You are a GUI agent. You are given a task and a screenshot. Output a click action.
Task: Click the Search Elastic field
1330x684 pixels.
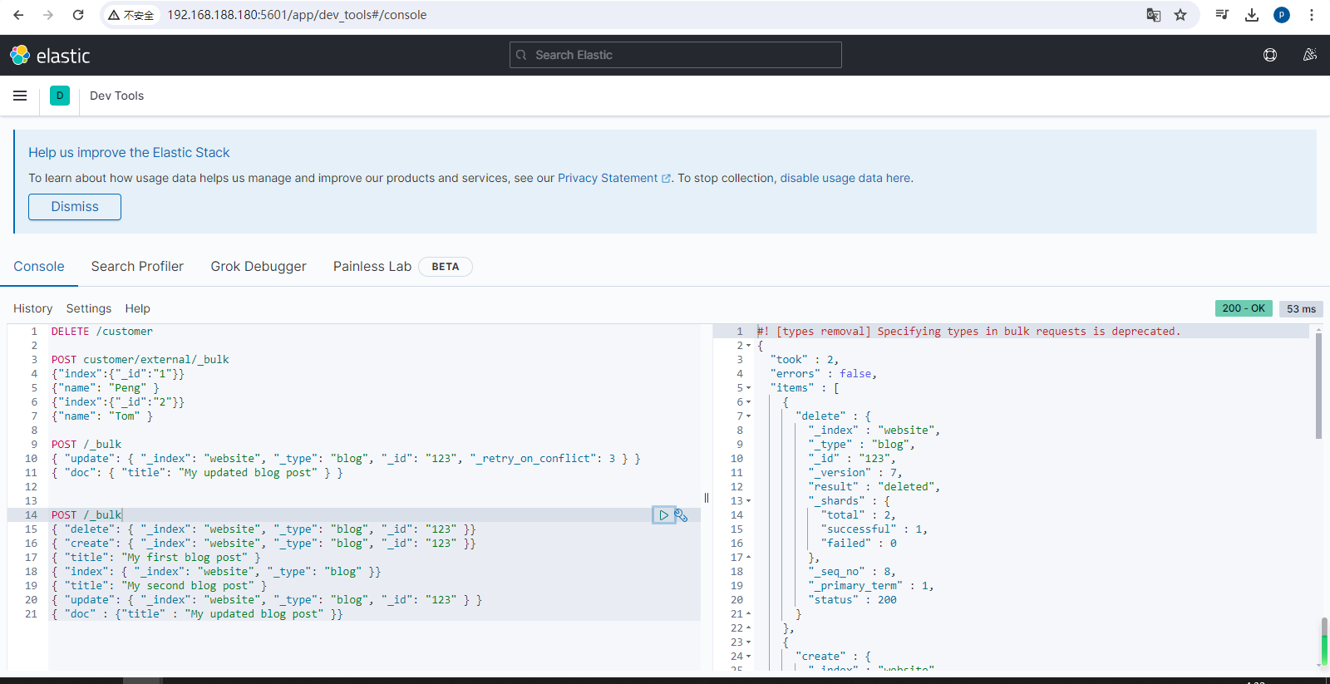coord(676,55)
